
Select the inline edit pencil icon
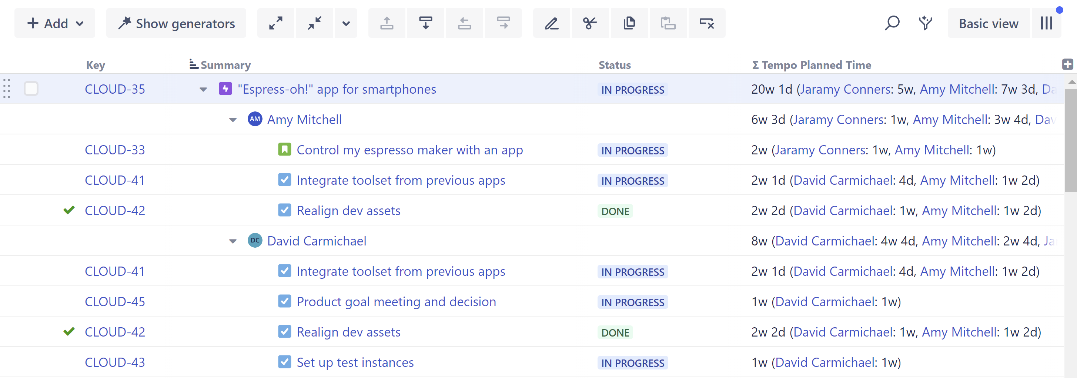[x=552, y=23]
